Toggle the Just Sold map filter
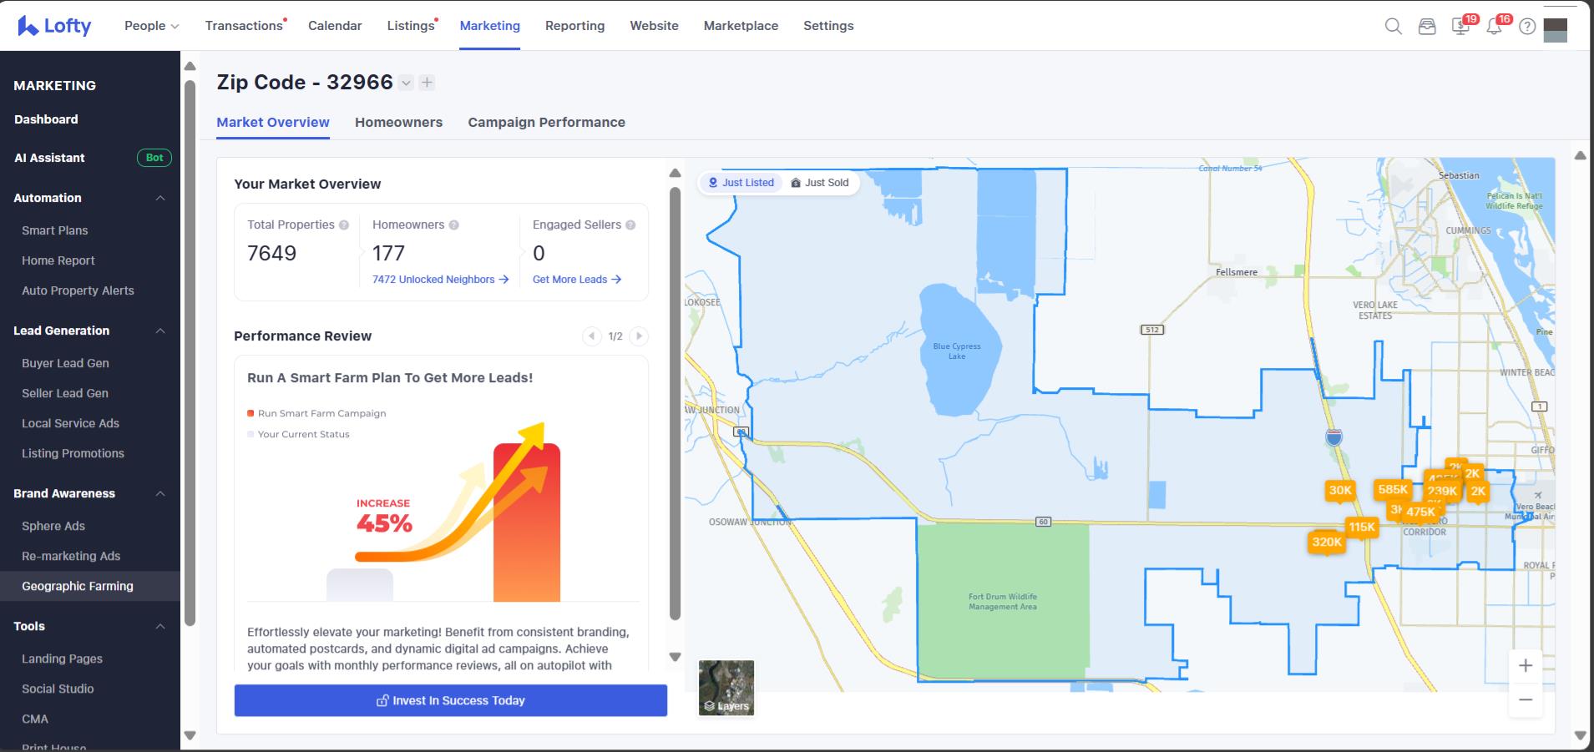This screenshot has width=1594, height=752. coord(820,183)
